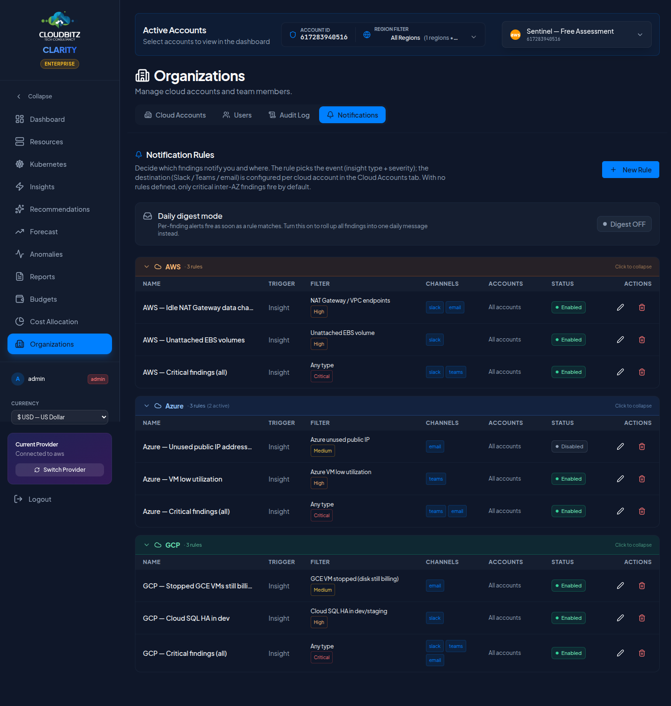The height and width of the screenshot is (706, 671).
Task: Open the Sentinel Free Assessment account dropdown
Action: (577, 35)
